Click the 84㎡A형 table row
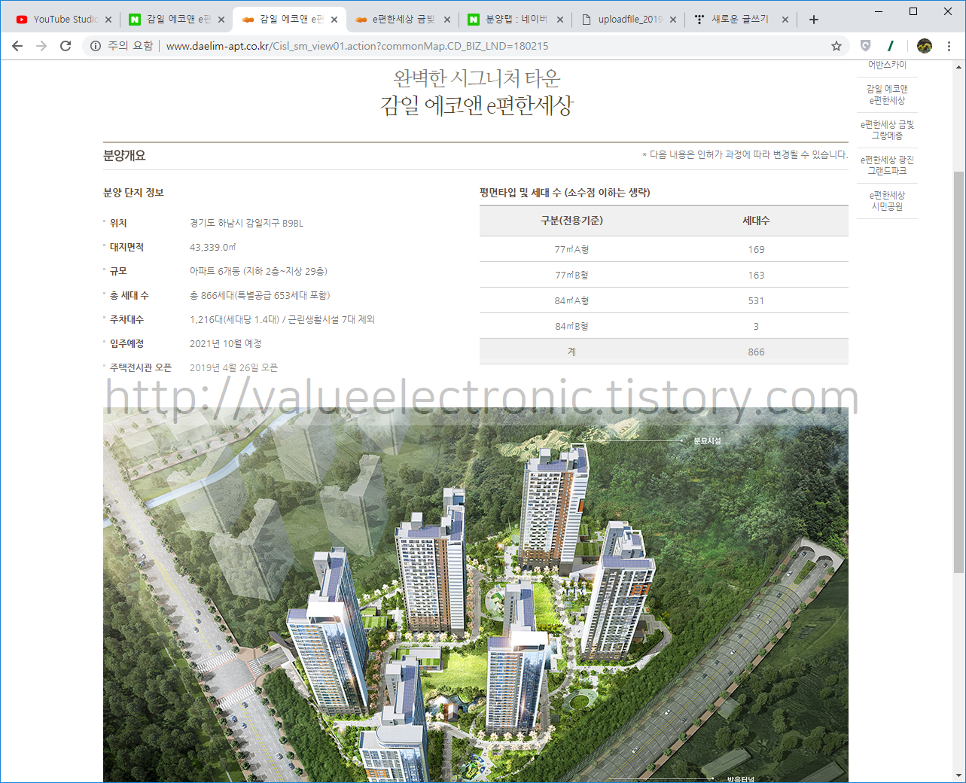The width and height of the screenshot is (966, 783). (x=664, y=300)
